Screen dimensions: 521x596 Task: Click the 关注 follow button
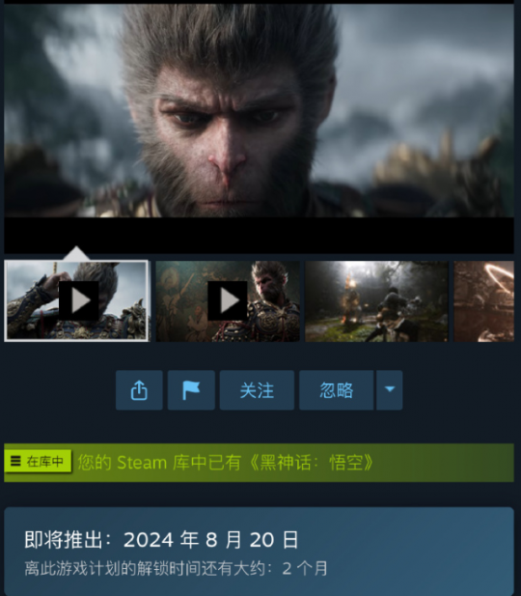tap(257, 390)
